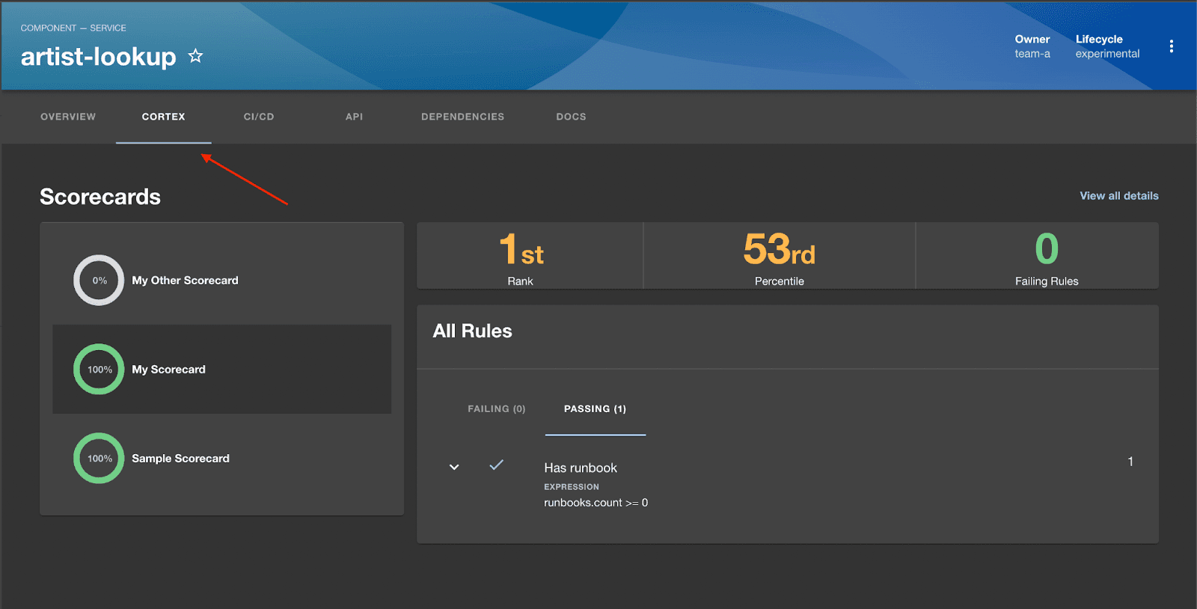Image resolution: width=1197 pixels, height=609 pixels.
Task: Click the COMPONENT — SERVICE label
Action: point(73,28)
